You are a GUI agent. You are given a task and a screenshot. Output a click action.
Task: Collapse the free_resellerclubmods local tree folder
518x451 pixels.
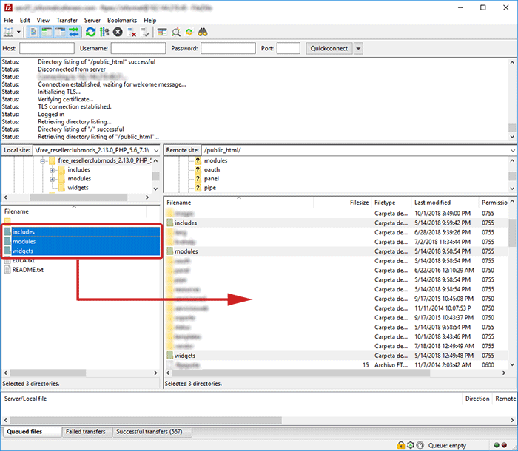tap(43, 161)
